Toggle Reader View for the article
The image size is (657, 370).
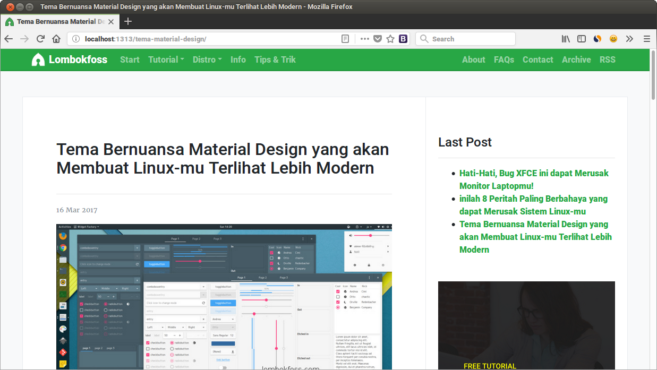point(345,38)
